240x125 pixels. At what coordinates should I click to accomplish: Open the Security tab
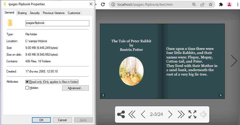(35, 13)
